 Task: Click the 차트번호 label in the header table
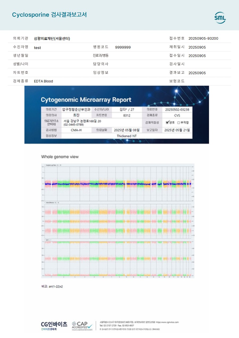pos(20,72)
